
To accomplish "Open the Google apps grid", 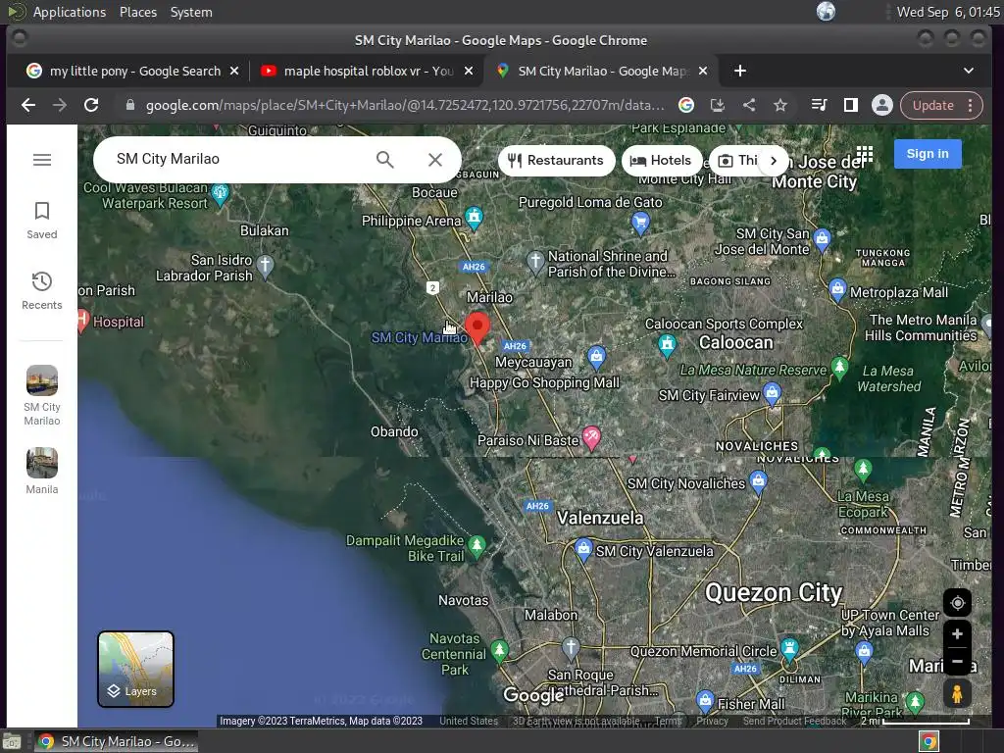I will (x=865, y=154).
